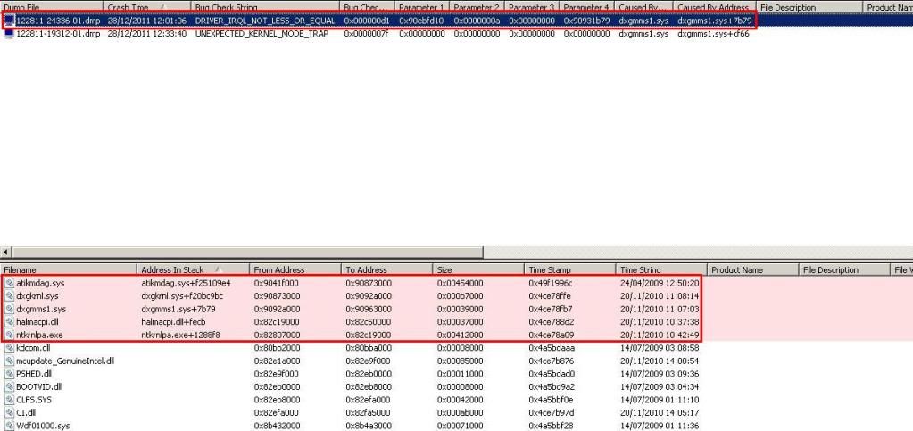The height and width of the screenshot is (431, 913).
Task: Select the 122811-24336-01.dmp dump file icon
Action: pos(9,21)
